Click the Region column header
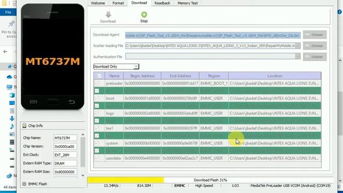This screenshot has height=193, width=343. 214,76
